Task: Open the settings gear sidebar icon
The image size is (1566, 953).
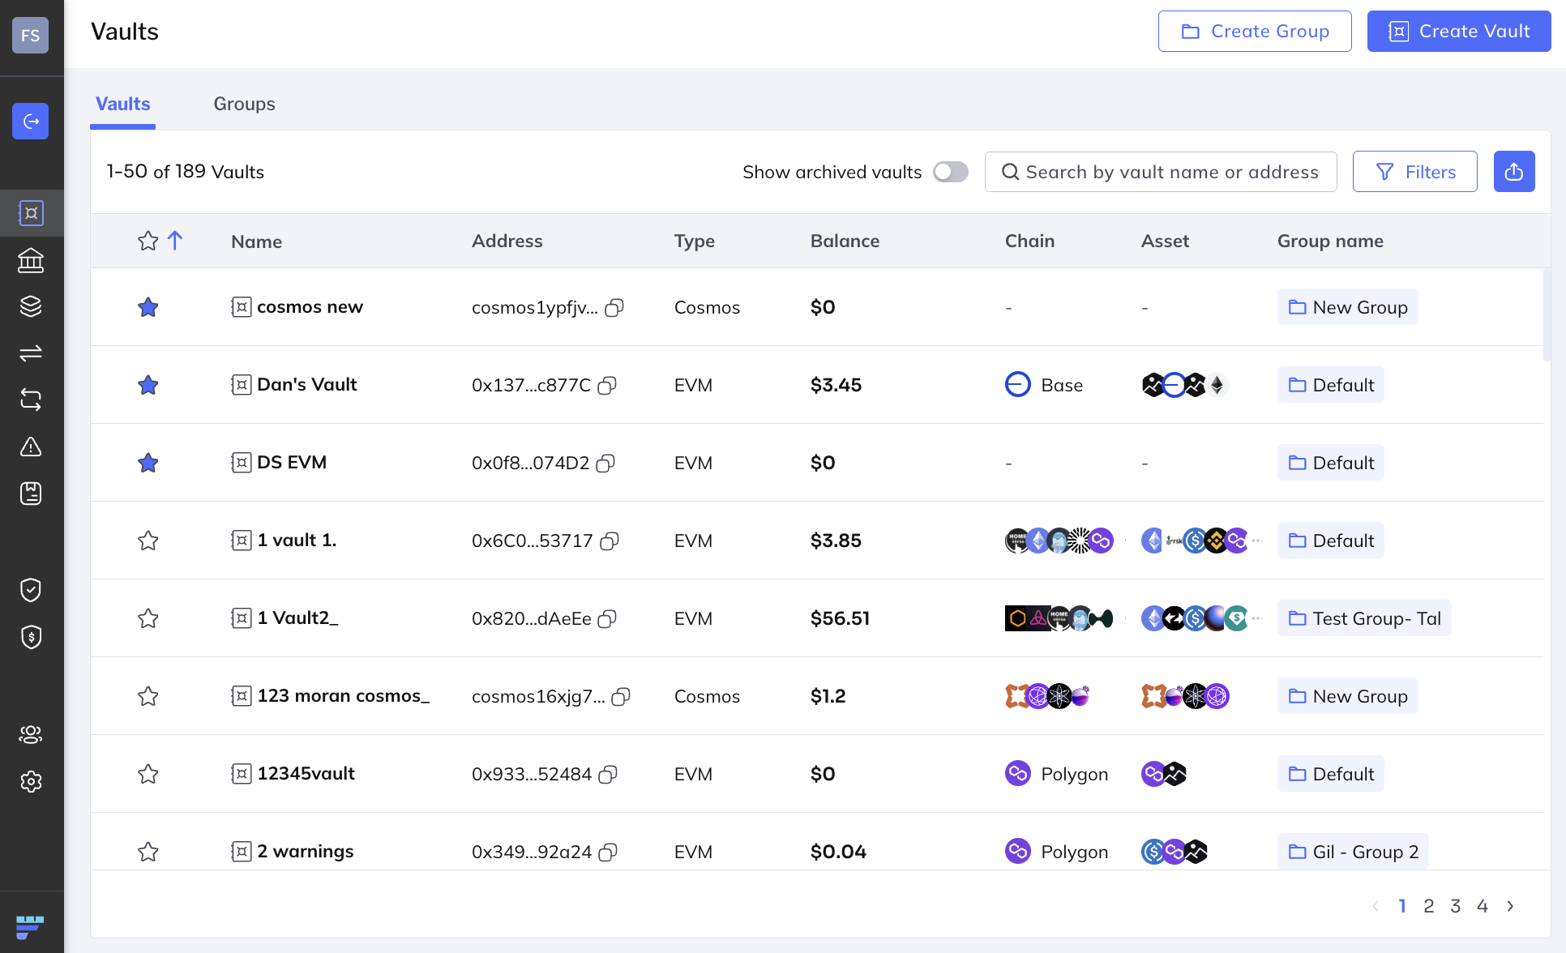Action: (x=31, y=781)
